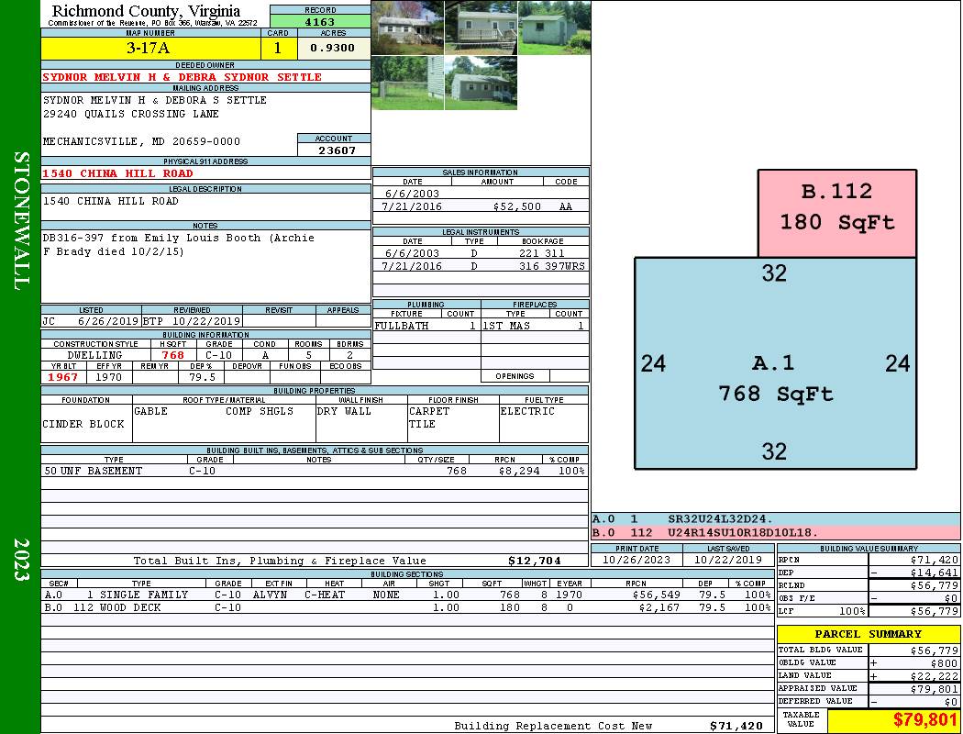Click the B.112 180 SqFt sketch area
The width and height of the screenshot is (963, 734).
coord(837,213)
